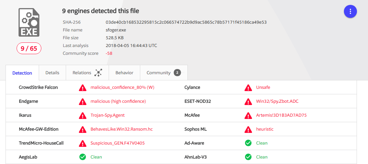
Task: Click the Unsafe result for Cylance
Action: 263,88
